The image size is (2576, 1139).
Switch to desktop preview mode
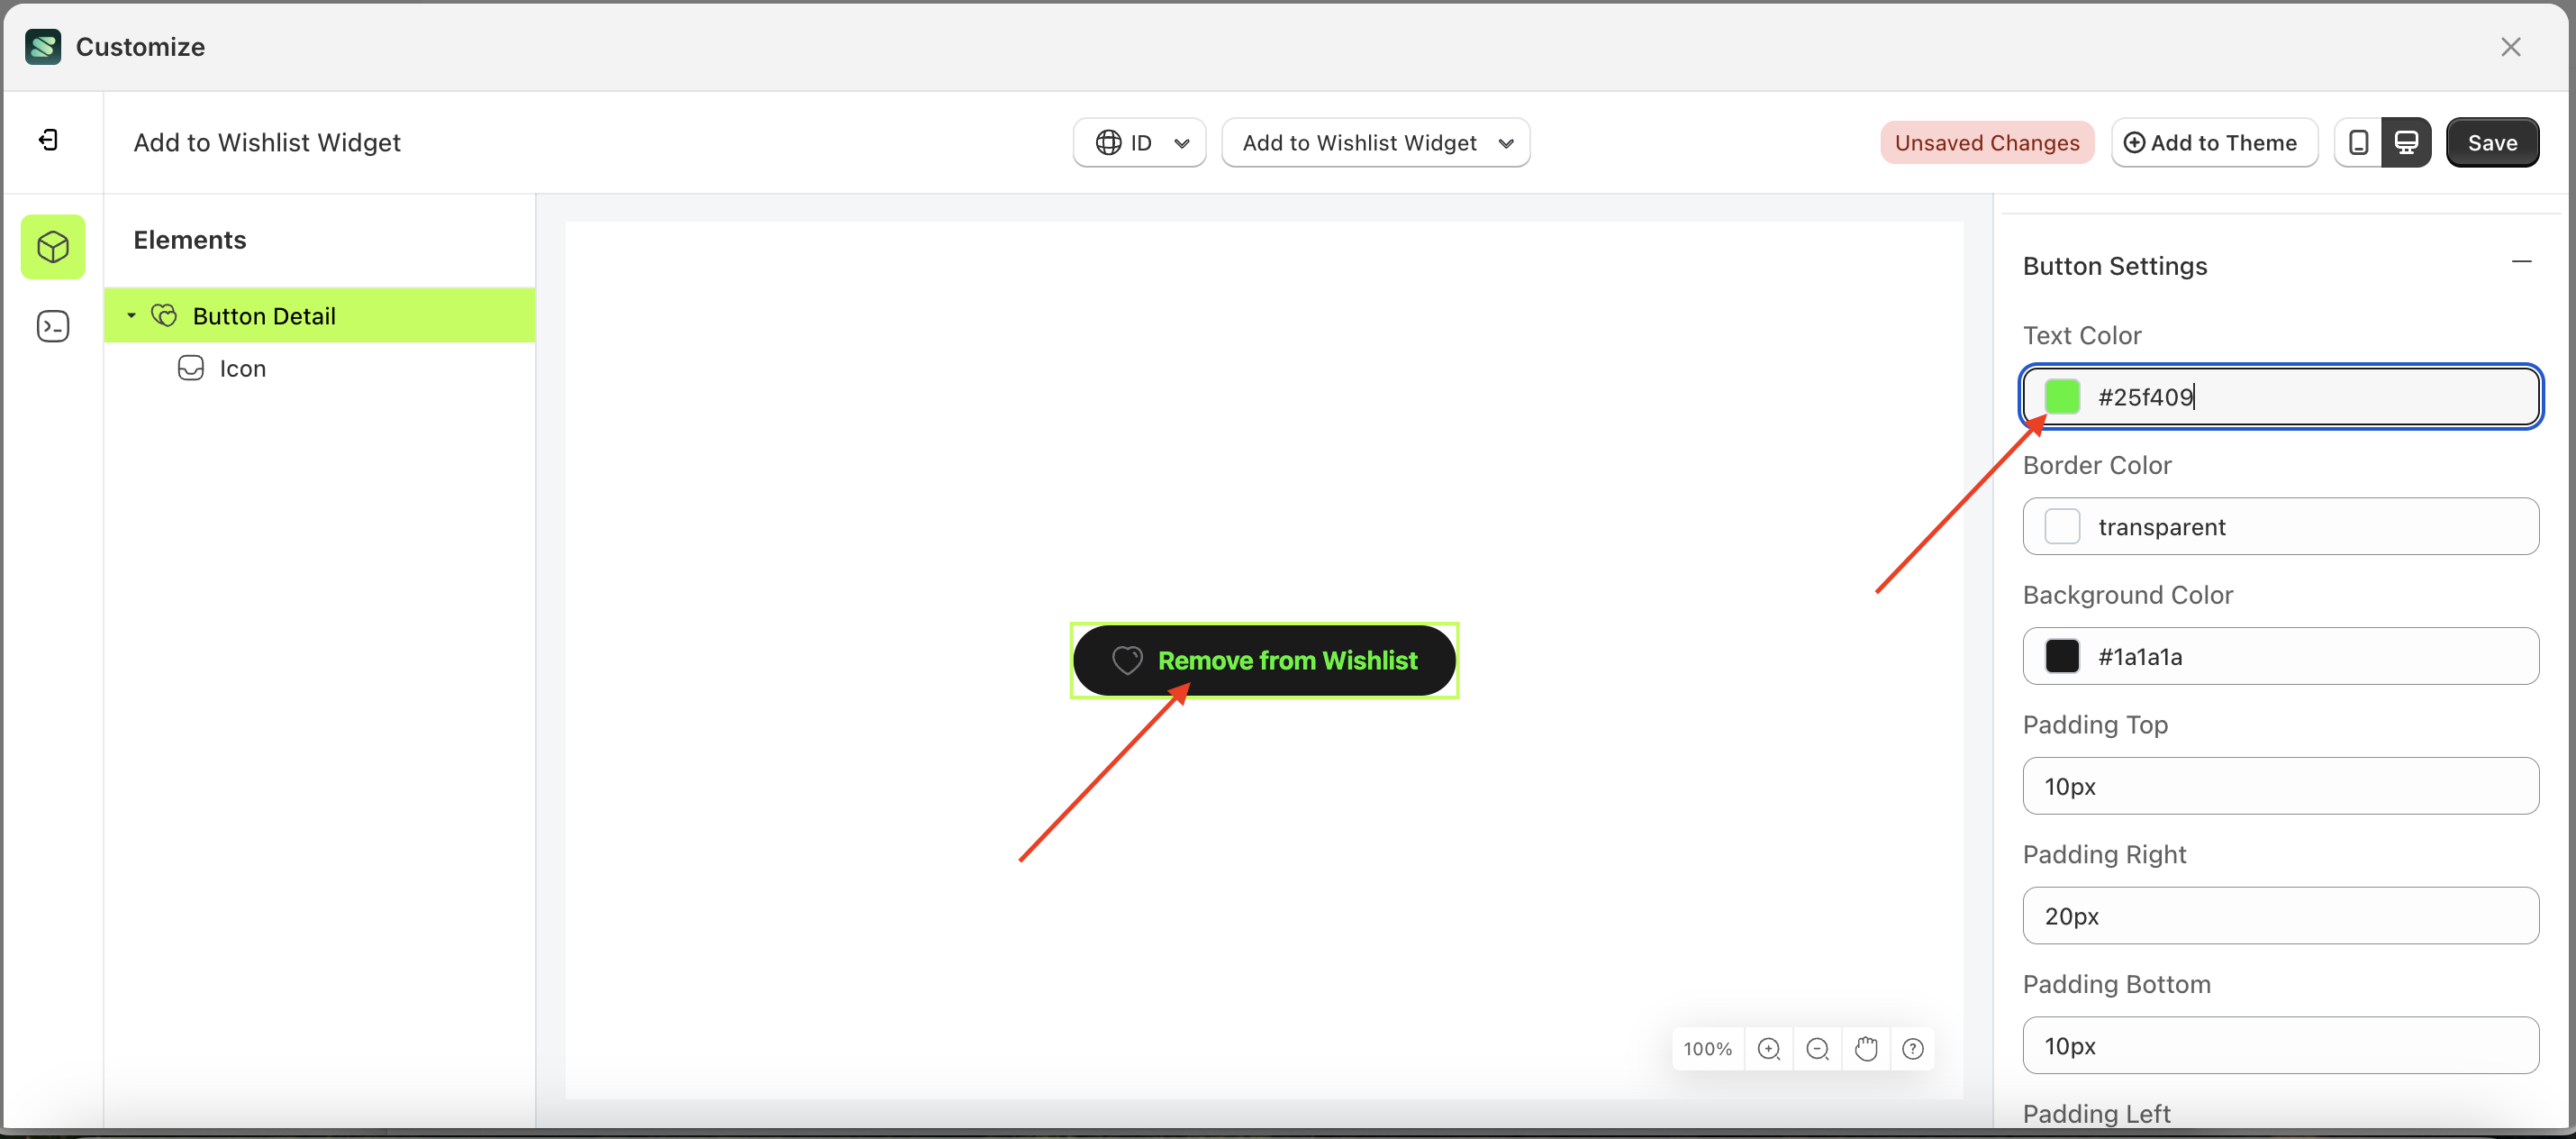(x=2407, y=142)
